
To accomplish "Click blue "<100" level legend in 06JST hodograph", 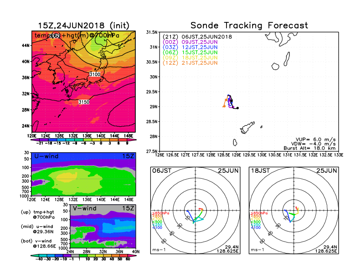I will click(x=157, y=227).
